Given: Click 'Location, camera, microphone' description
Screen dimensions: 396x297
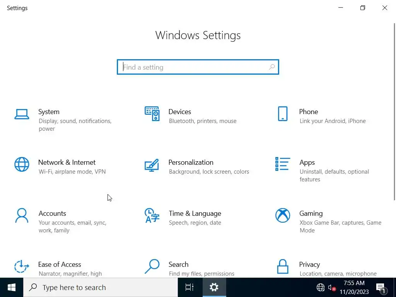Looking at the screenshot, I should click(338, 274).
